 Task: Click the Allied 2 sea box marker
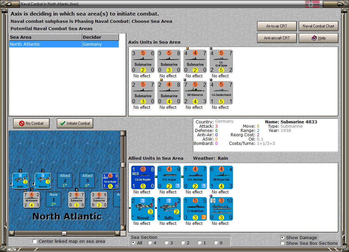(65, 181)
